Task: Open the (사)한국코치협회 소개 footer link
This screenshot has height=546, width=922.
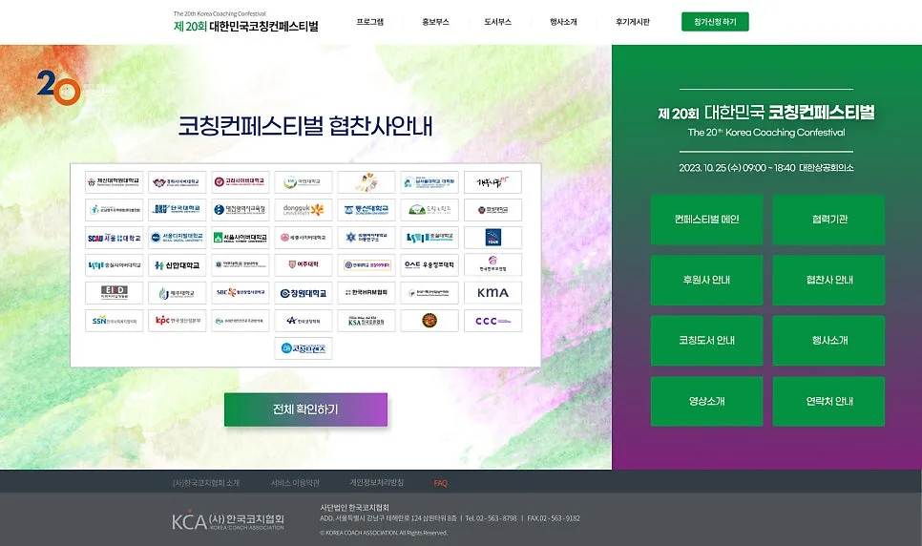Action: [206, 483]
